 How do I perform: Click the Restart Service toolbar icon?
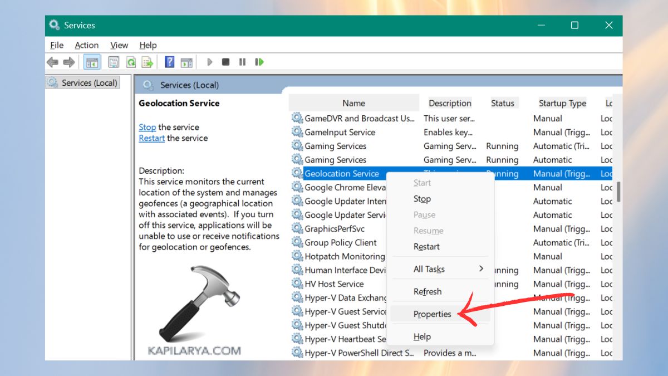click(x=259, y=62)
